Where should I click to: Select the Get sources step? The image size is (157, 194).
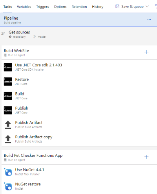tap(78, 34)
